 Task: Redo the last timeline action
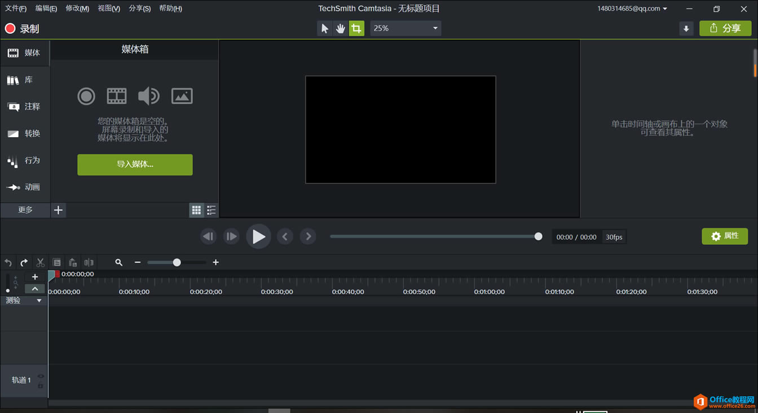[24, 262]
